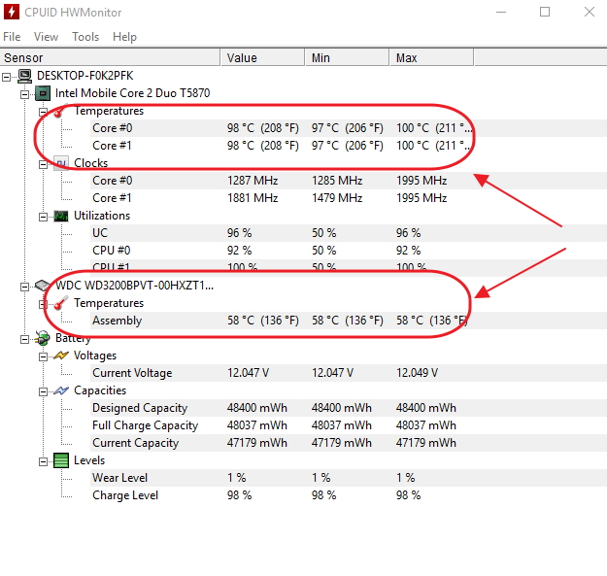The image size is (607, 576).
Task: Select the Full Charge Capacity row
Action: [x=349, y=425]
